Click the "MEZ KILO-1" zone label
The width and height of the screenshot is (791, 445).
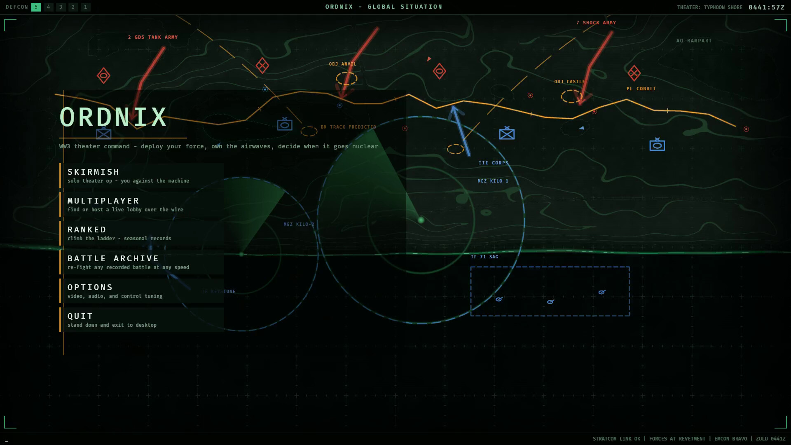(493, 181)
